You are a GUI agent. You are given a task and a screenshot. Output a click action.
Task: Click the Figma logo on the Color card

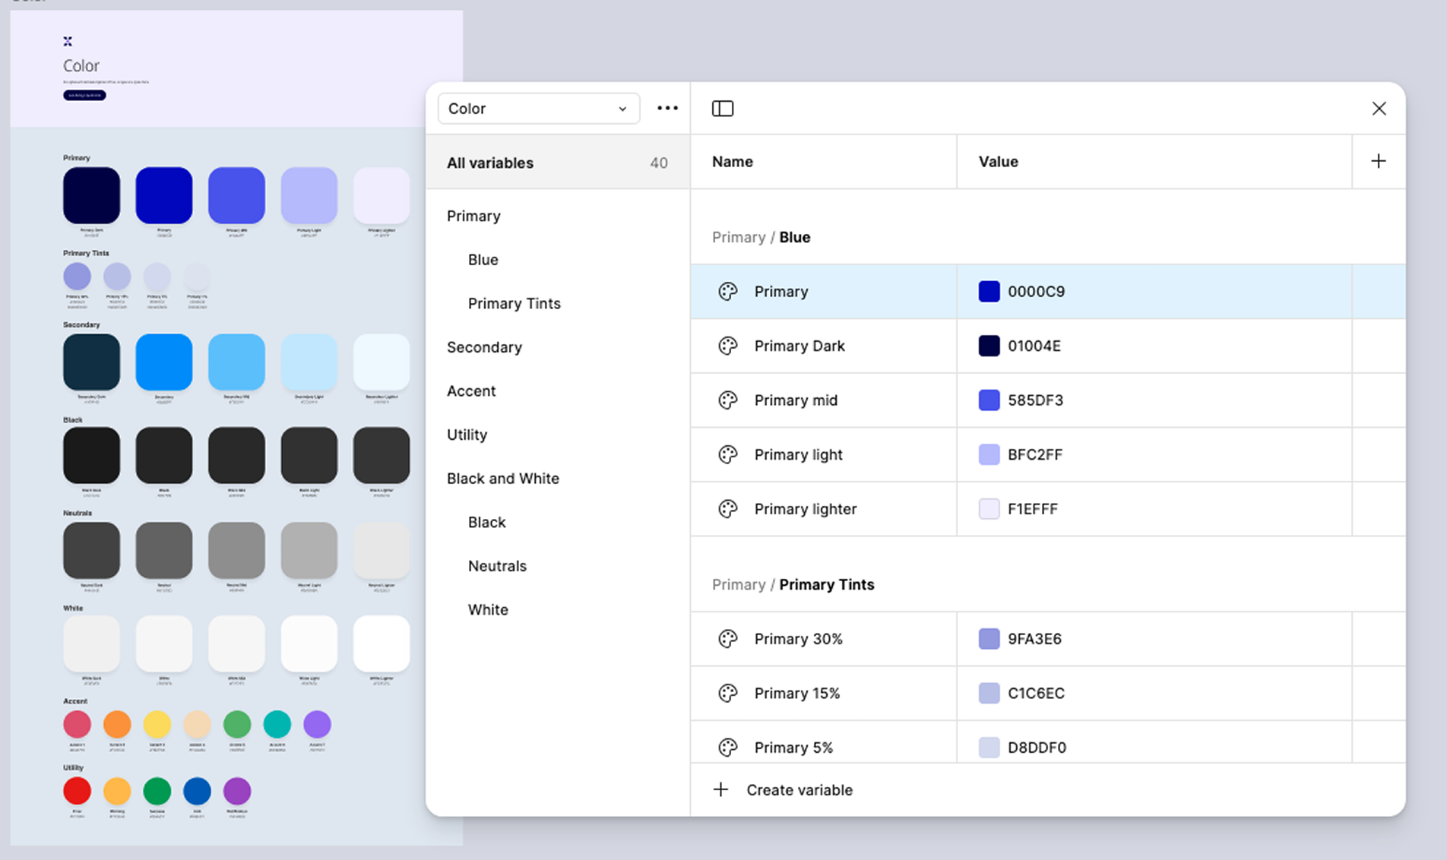pos(67,40)
